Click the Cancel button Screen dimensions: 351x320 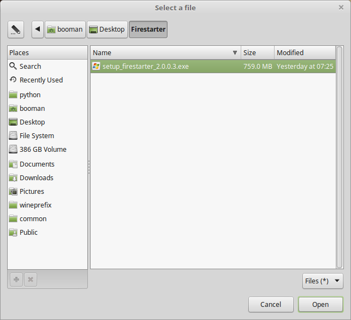[271, 304]
